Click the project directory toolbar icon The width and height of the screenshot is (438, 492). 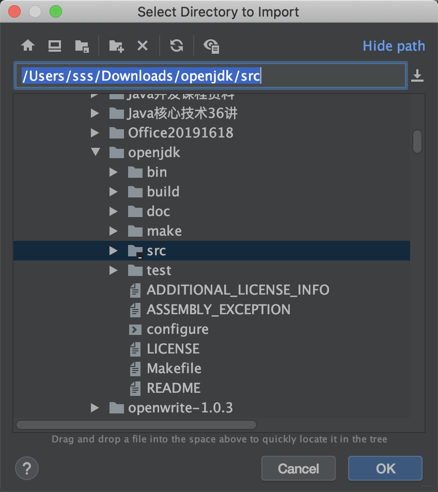pyautogui.click(x=82, y=46)
